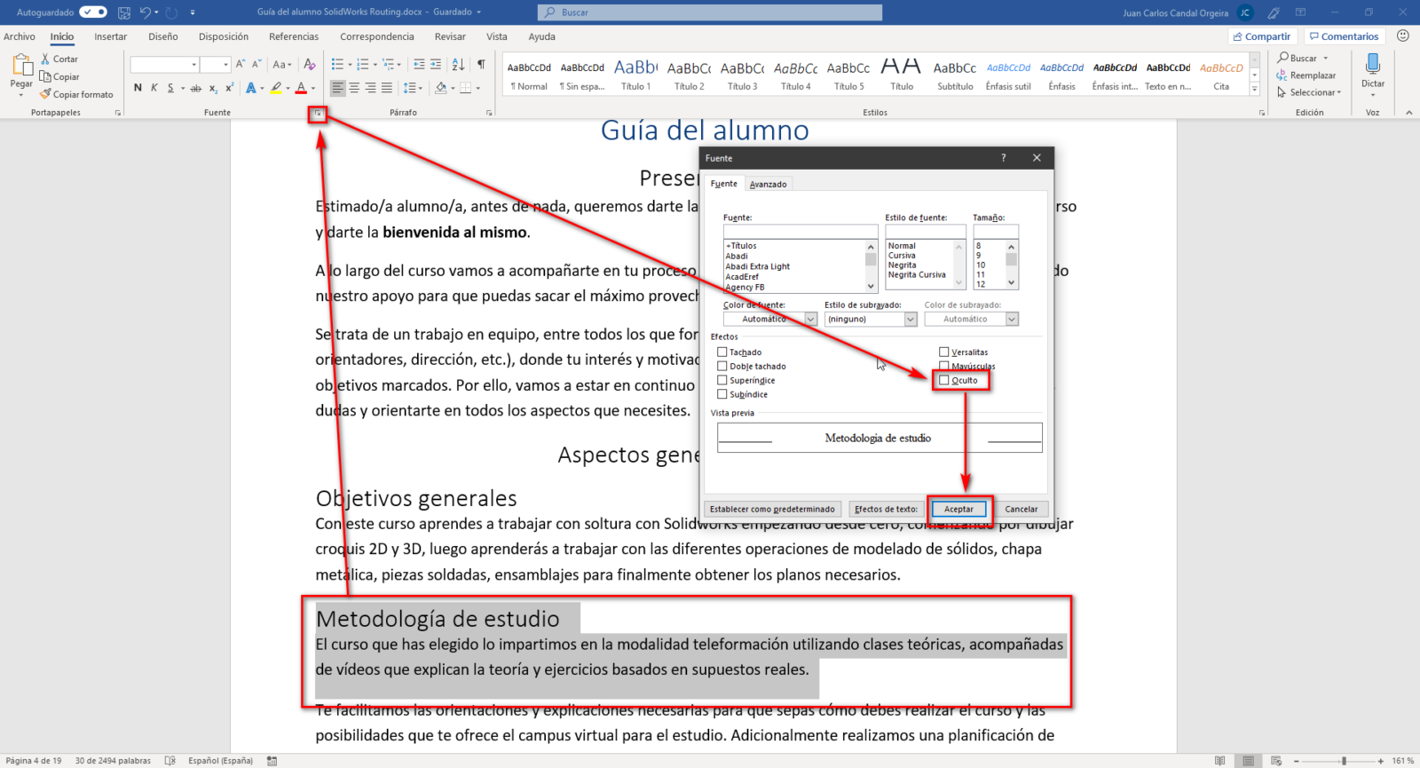Open the Fuente dialog launcher icon

[318, 114]
